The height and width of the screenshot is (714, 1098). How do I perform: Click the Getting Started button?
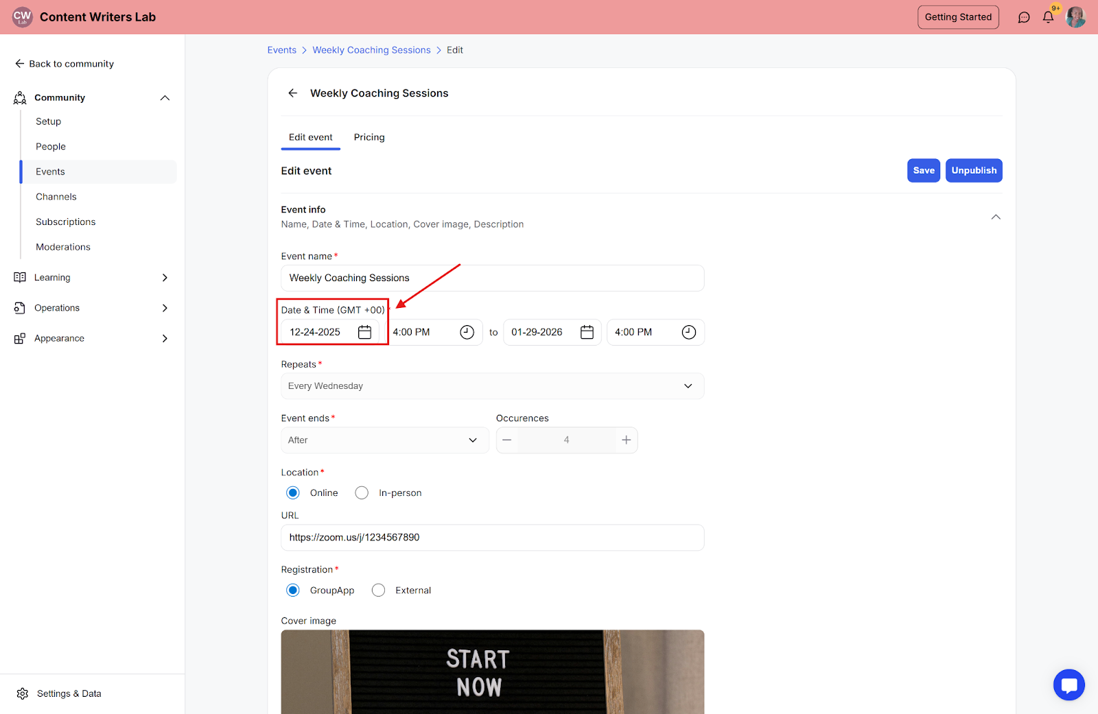click(x=958, y=17)
